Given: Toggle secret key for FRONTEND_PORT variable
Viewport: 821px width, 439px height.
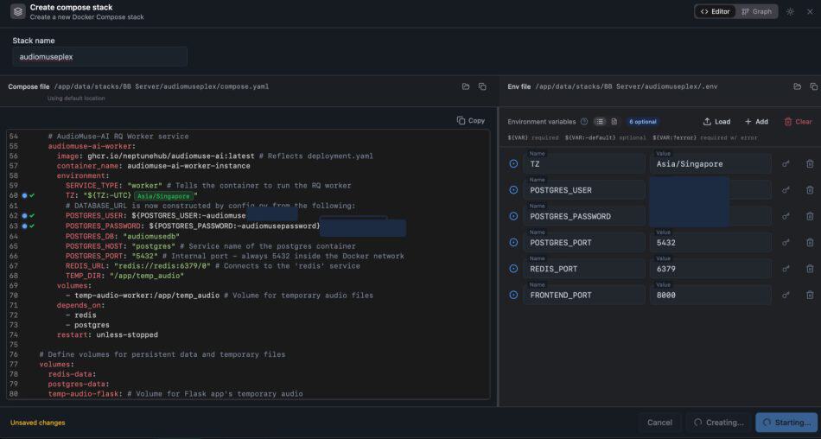Looking at the screenshot, I should (x=786, y=295).
